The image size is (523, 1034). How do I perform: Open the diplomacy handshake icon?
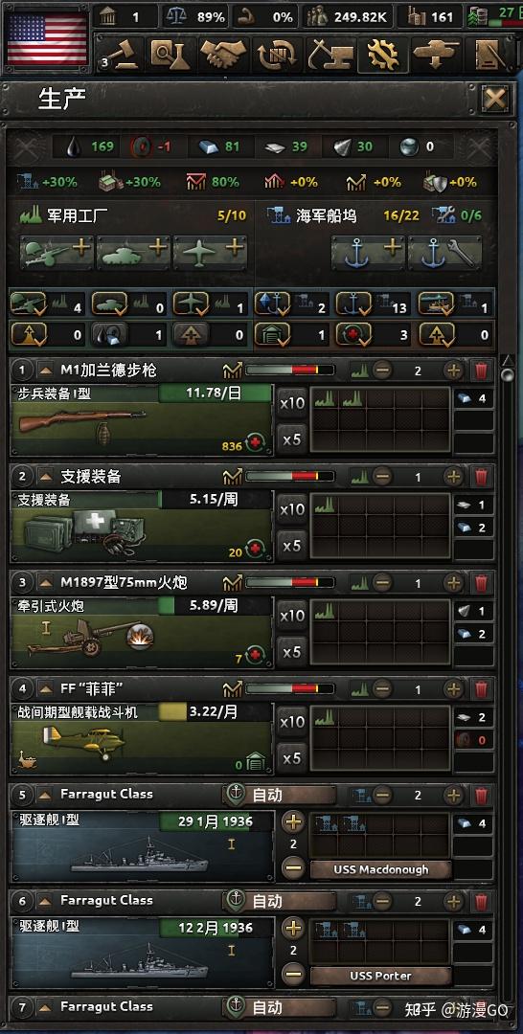coord(222,54)
